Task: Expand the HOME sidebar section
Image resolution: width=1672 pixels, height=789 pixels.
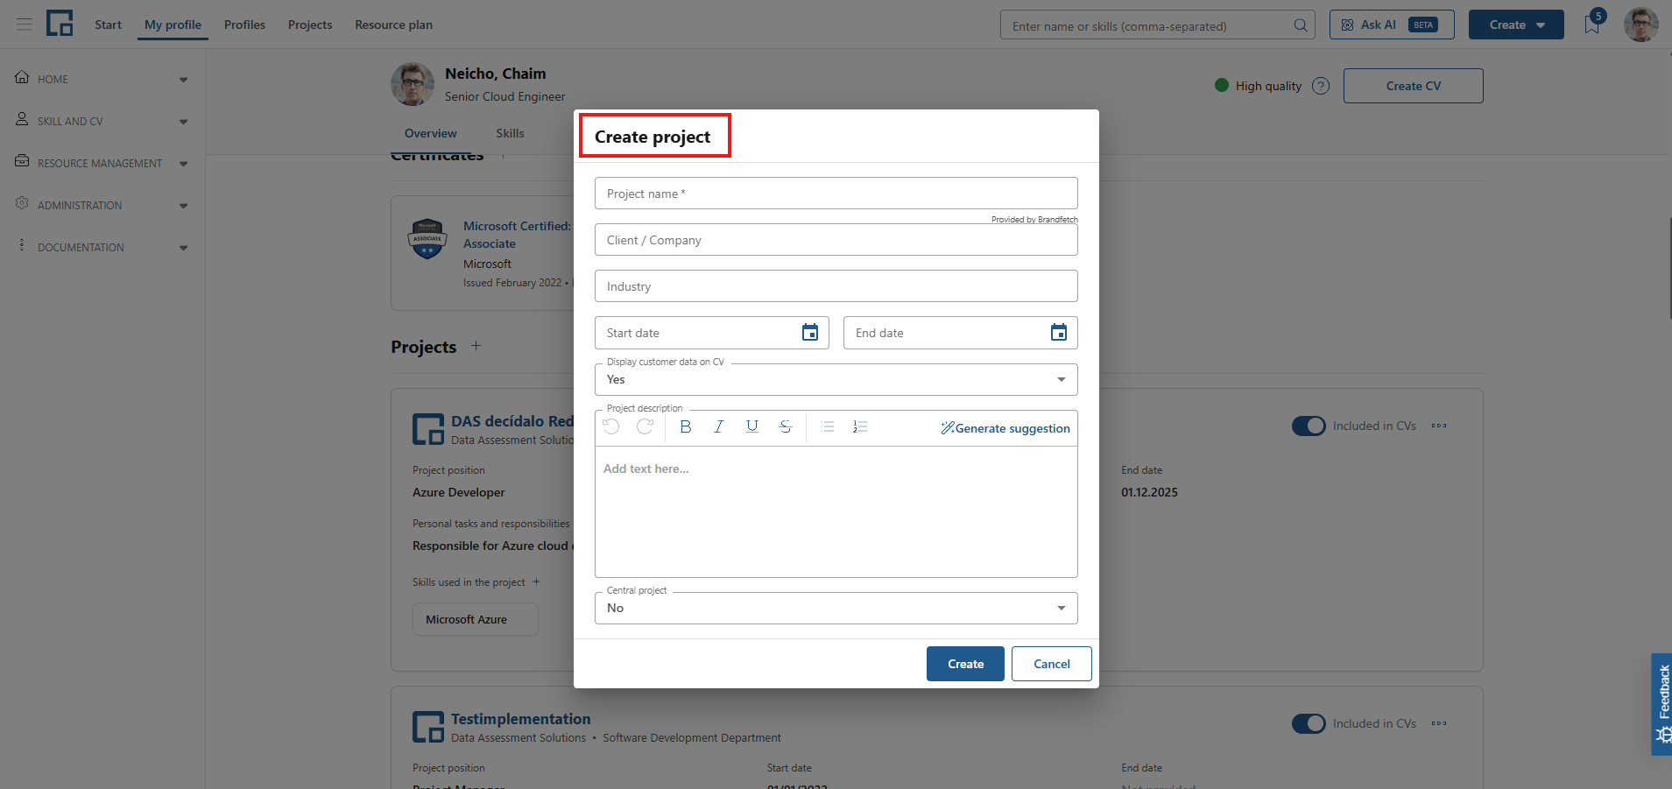Action: (x=102, y=79)
